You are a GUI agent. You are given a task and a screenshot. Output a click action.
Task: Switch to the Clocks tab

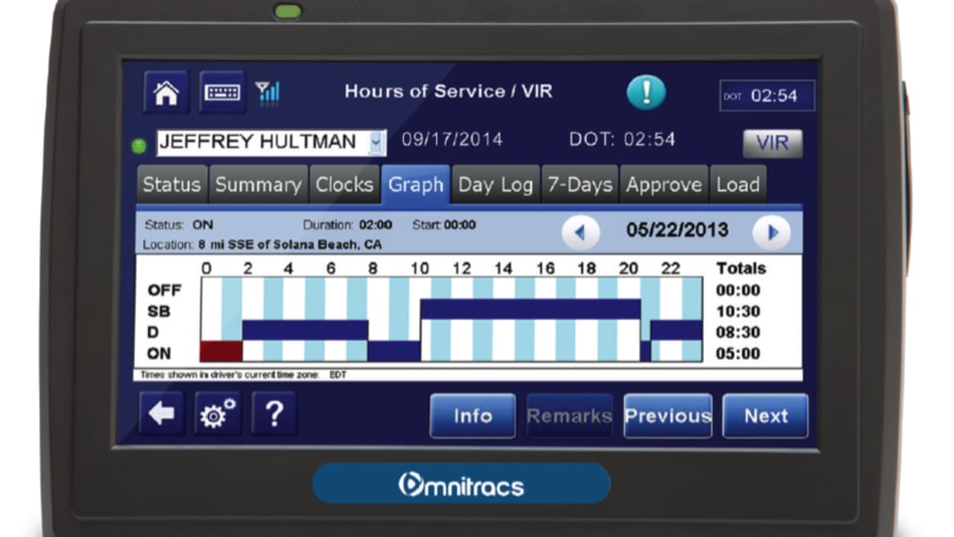pos(344,185)
